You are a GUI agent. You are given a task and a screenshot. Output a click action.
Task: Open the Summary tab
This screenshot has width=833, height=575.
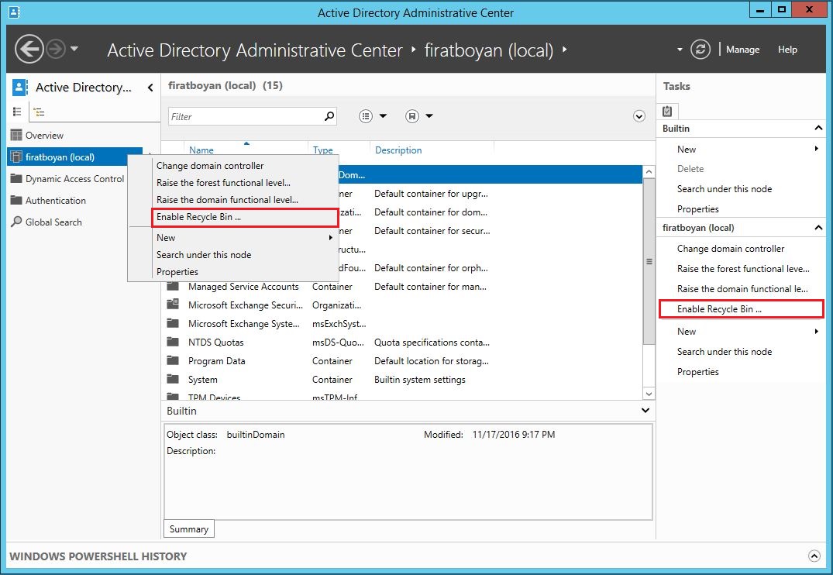point(188,529)
